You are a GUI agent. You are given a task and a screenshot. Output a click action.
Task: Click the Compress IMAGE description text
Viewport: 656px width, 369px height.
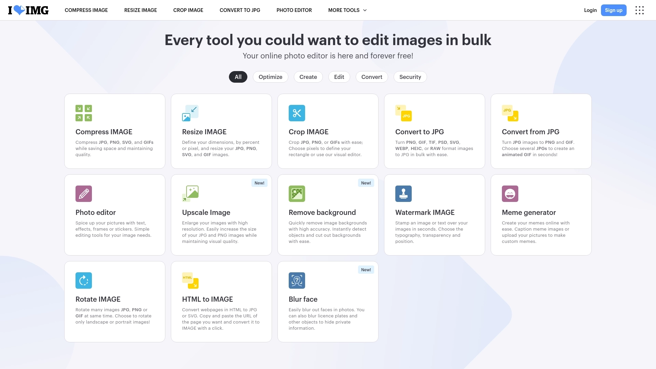(114, 149)
